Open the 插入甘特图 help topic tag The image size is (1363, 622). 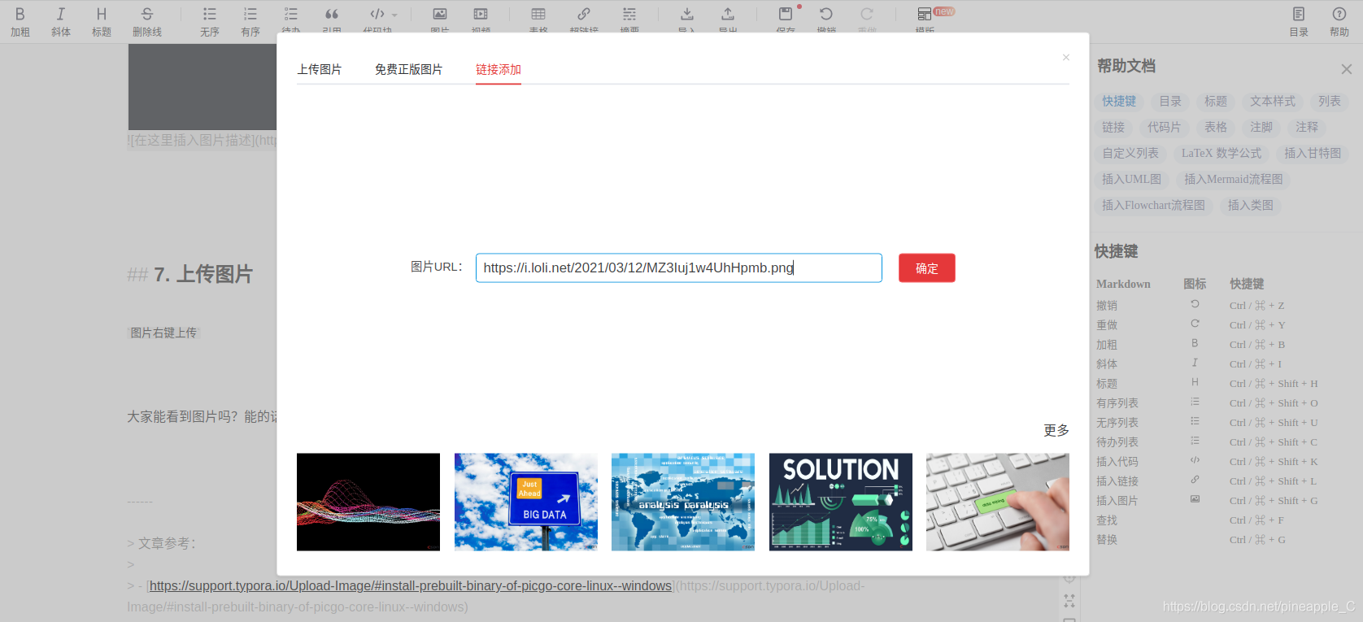1313,154
